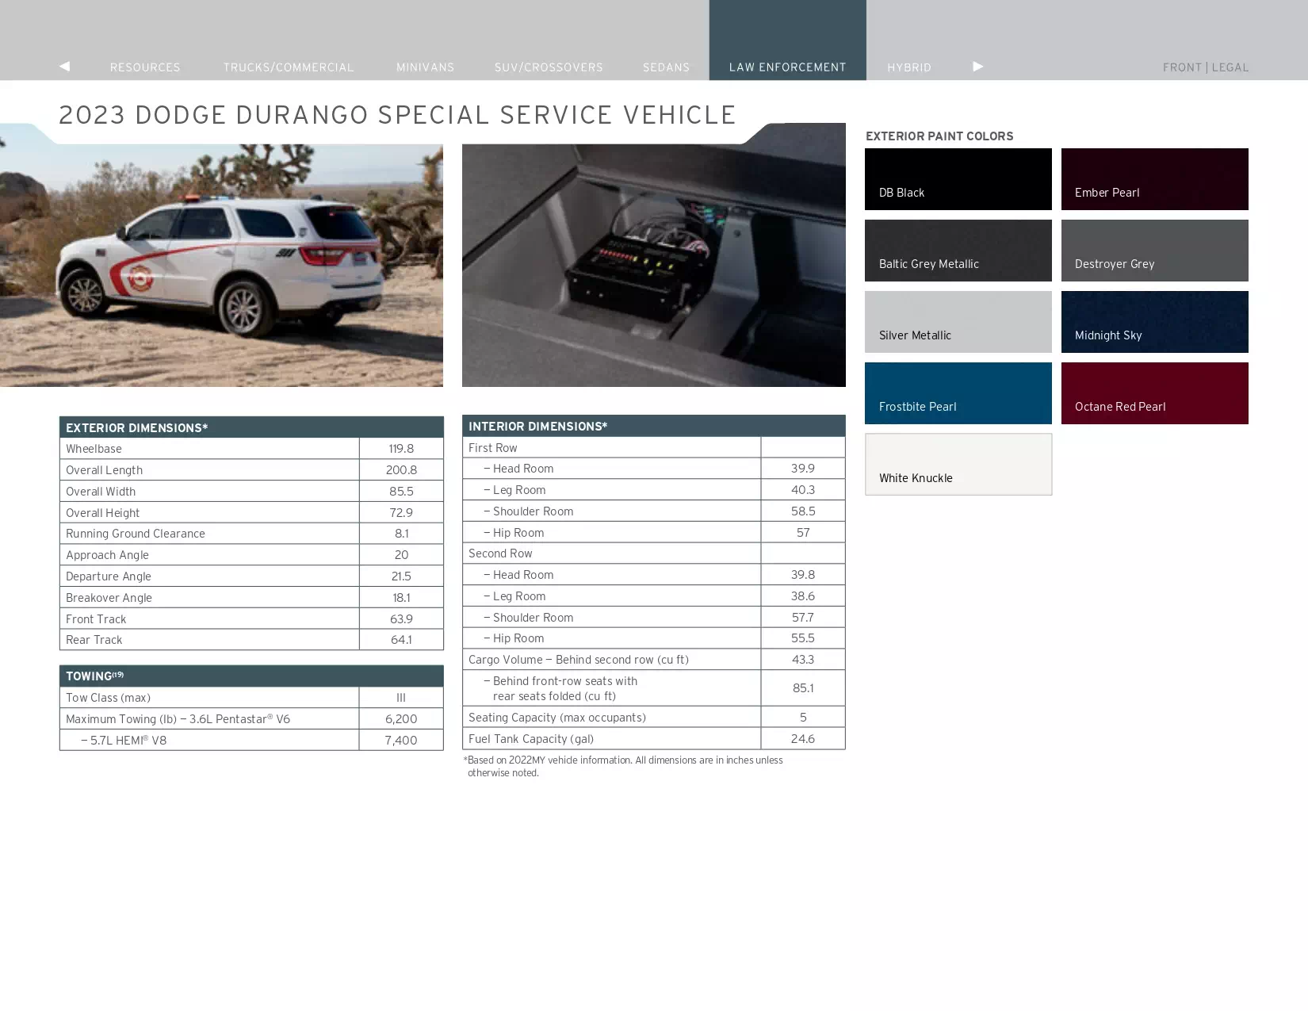
Task: Click the first-row Hip Room value 57
Action: coord(803,533)
